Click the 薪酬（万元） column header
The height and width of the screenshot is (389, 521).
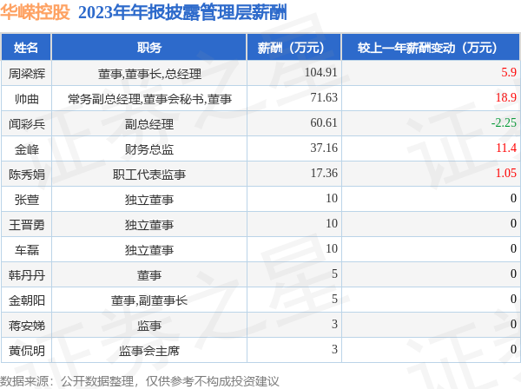point(294,48)
